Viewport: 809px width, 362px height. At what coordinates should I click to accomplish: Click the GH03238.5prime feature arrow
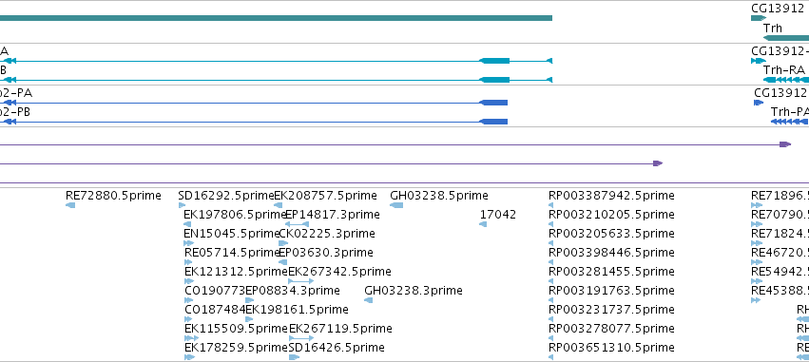pos(396,205)
